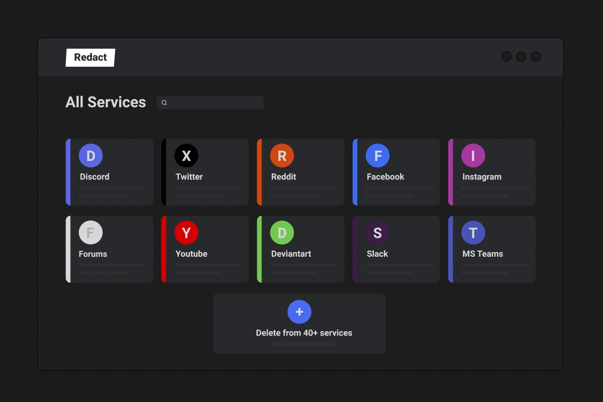The height and width of the screenshot is (402, 603).
Task: Click the All Services heading
Action: [x=106, y=102]
